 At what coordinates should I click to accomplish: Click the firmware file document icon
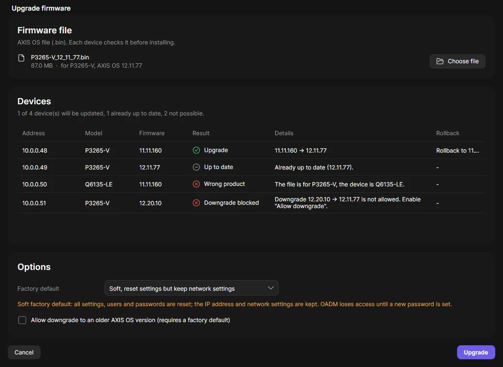coord(21,58)
